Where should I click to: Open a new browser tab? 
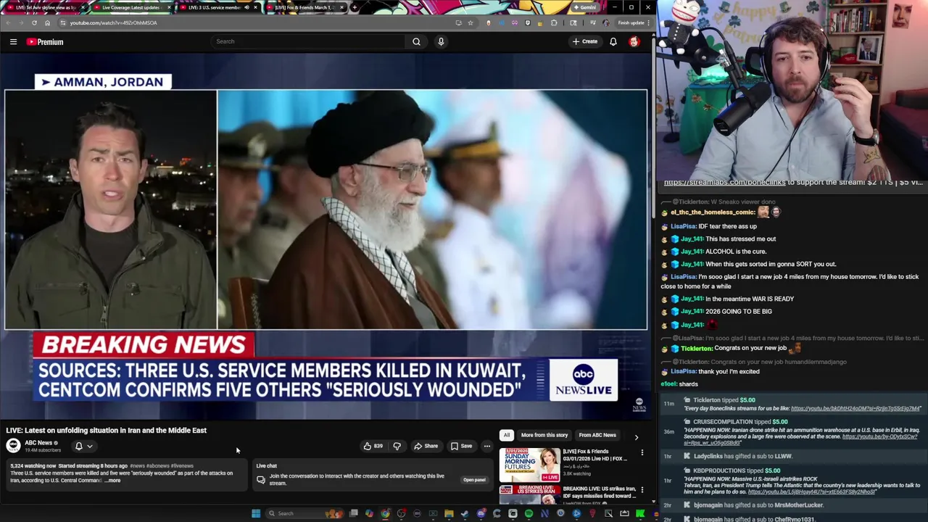[x=354, y=7]
